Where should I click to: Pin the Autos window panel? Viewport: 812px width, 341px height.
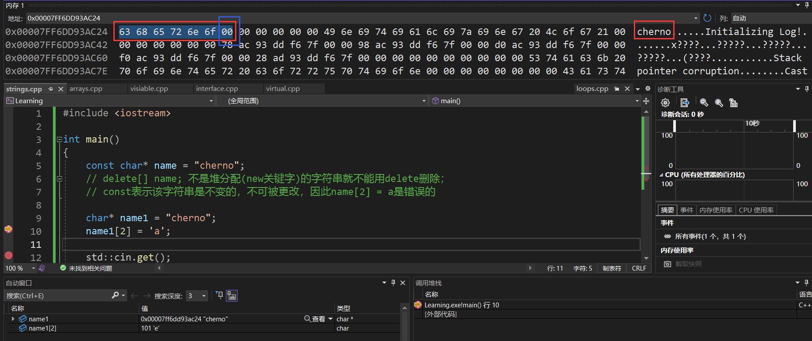tap(393, 283)
